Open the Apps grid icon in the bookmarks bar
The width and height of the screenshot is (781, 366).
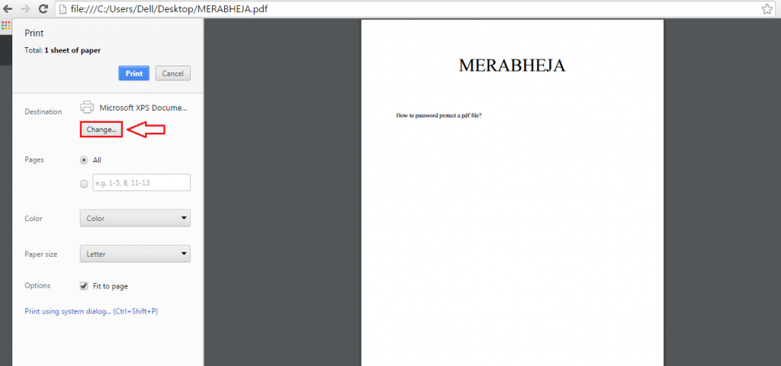tap(5, 24)
